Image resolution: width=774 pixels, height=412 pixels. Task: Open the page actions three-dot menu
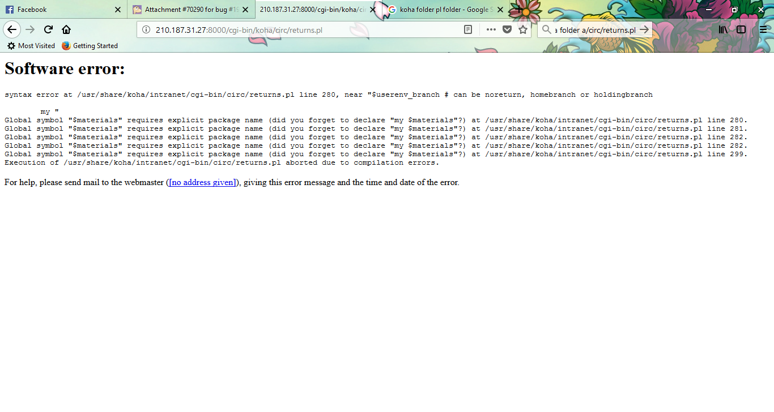coord(491,29)
